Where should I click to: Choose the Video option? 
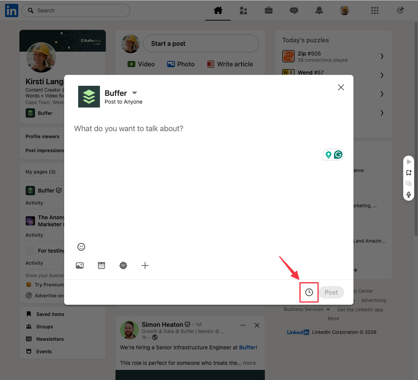click(x=141, y=64)
